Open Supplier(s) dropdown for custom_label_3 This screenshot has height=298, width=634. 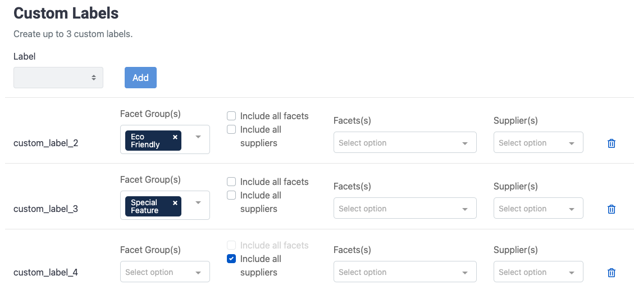pyautogui.click(x=538, y=208)
